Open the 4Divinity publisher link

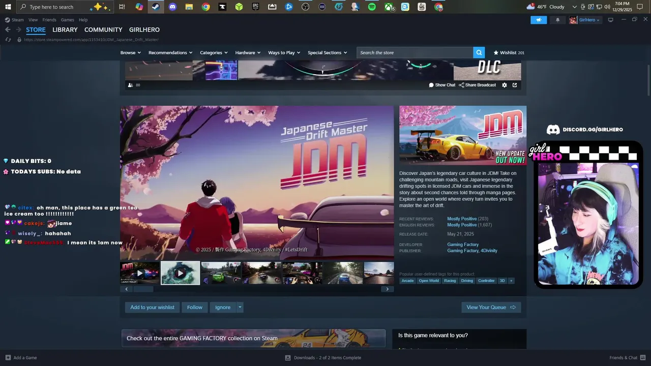489,251
